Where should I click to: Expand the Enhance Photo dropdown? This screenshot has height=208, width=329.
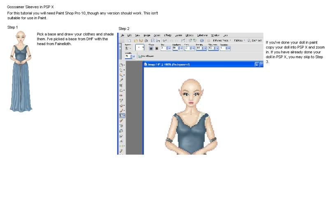click(222, 40)
